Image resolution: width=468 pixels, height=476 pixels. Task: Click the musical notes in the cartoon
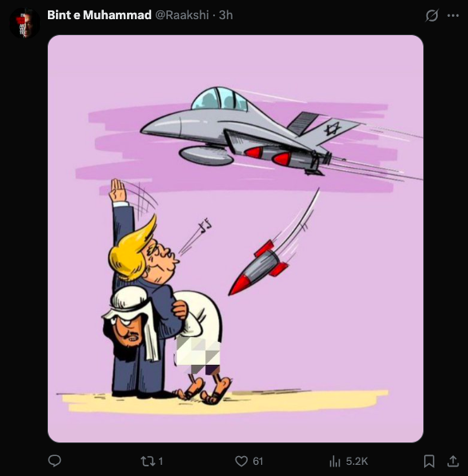pyautogui.click(x=204, y=225)
